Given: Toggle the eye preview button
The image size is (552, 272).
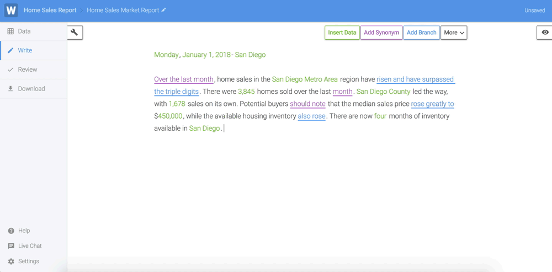Looking at the screenshot, I should tap(545, 33).
